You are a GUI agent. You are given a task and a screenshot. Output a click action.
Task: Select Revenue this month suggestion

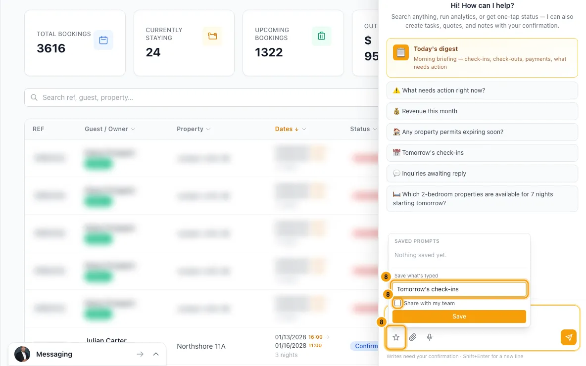coord(482,111)
